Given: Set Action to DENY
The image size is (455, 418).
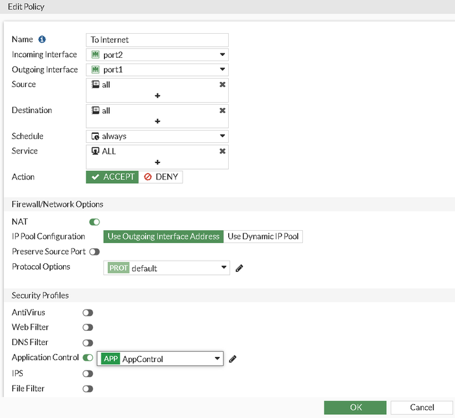Looking at the screenshot, I should 161,177.
